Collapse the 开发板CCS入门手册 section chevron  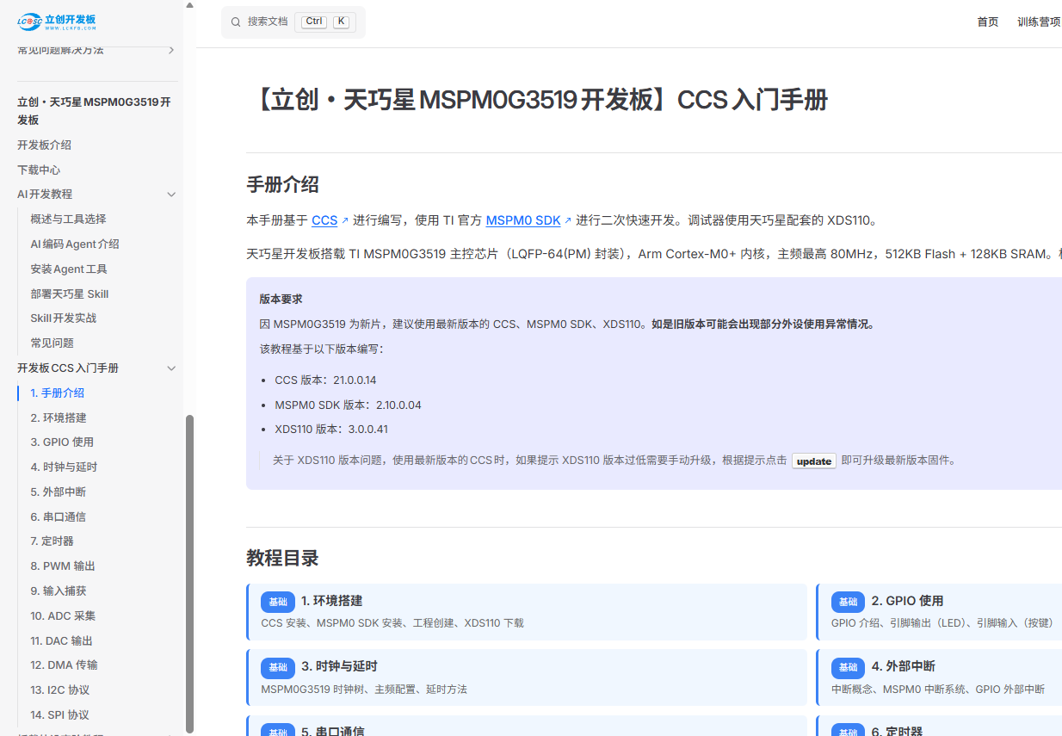(x=171, y=368)
